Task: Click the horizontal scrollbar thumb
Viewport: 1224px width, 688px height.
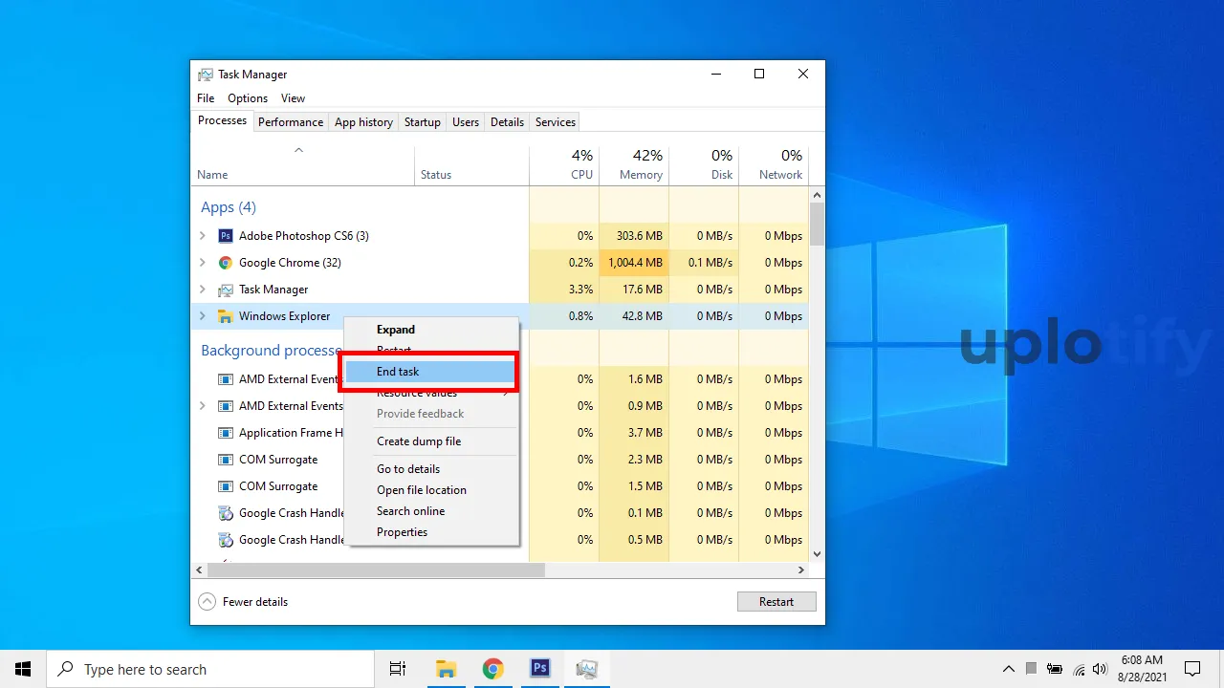Action: click(x=376, y=570)
